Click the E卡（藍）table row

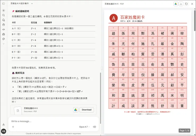pos(54,52)
